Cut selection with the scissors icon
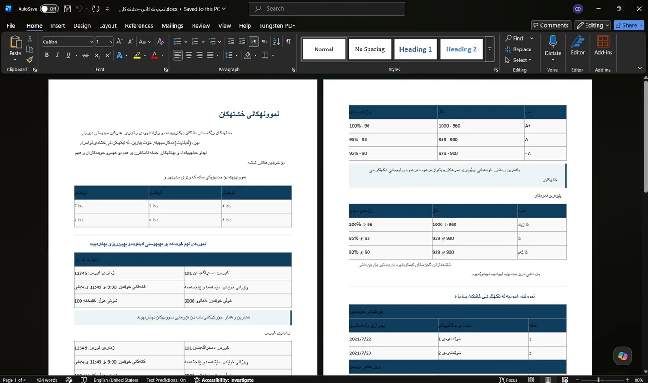 pyautogui.click(x=30, y=39)
